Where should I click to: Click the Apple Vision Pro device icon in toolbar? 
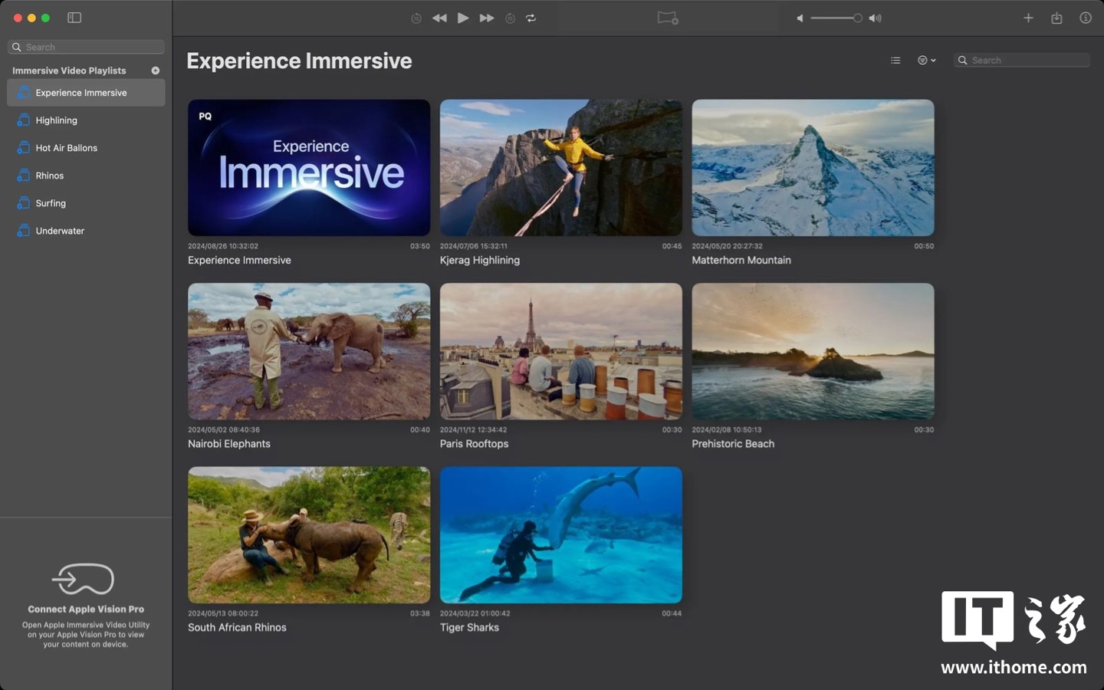pyautogui.click(x=667, y=18)
